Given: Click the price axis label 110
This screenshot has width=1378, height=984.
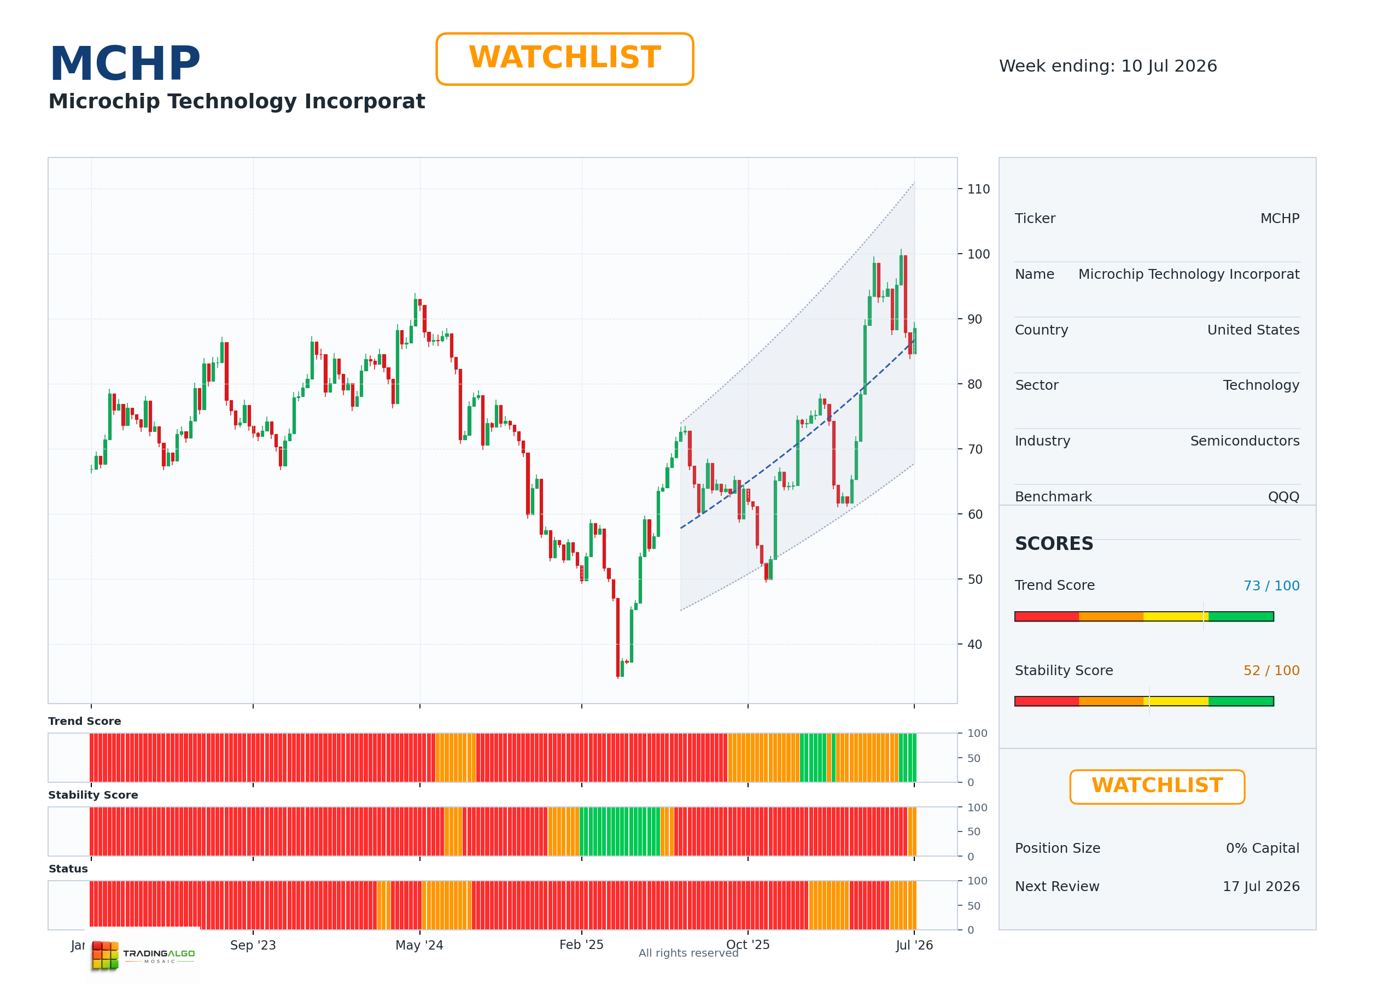Looking at the screenshot, I should tap(978, 189).
